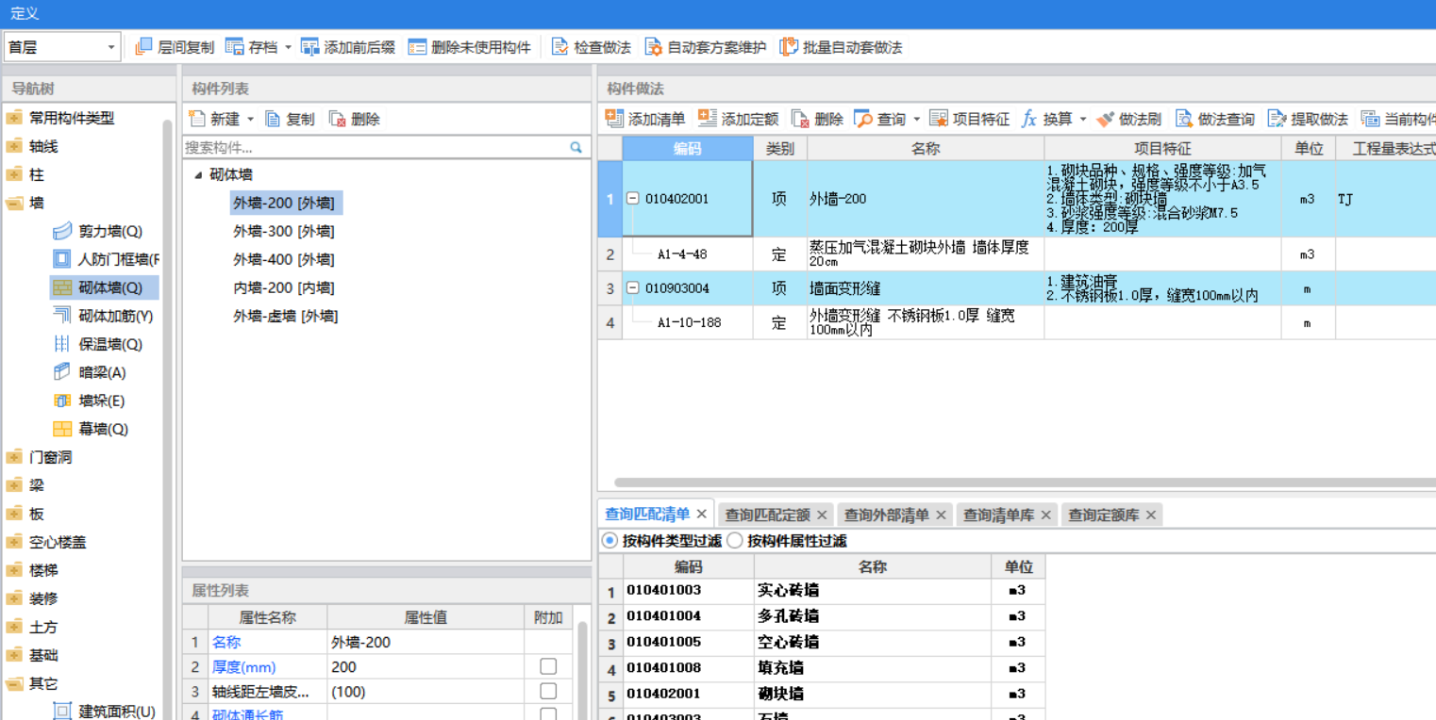Image resolution: width=1436 pixels, height=720 pixels.
Task: Expand 梁 in navigation tree
Action: [13, 485]
